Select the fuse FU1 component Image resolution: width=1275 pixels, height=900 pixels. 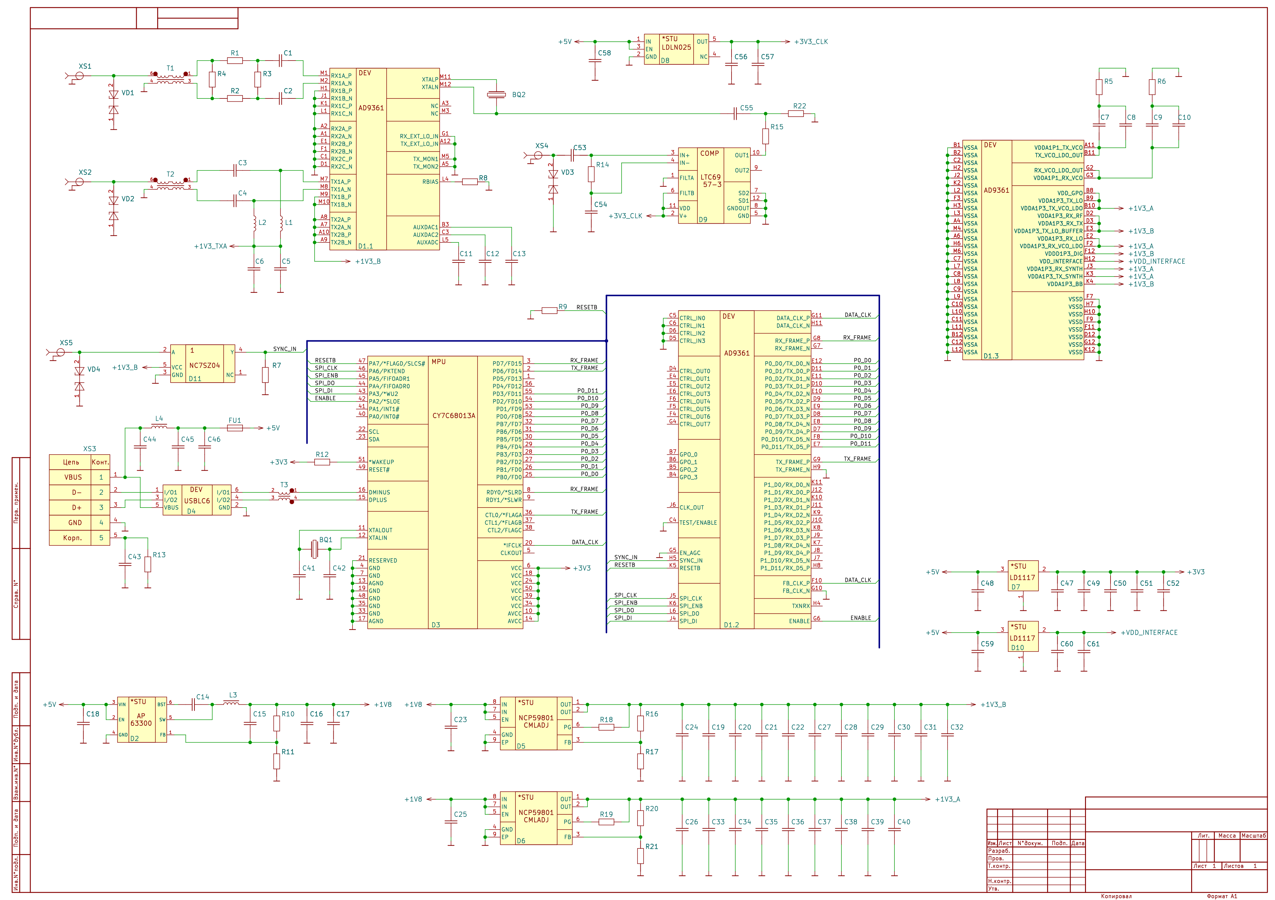235,428
